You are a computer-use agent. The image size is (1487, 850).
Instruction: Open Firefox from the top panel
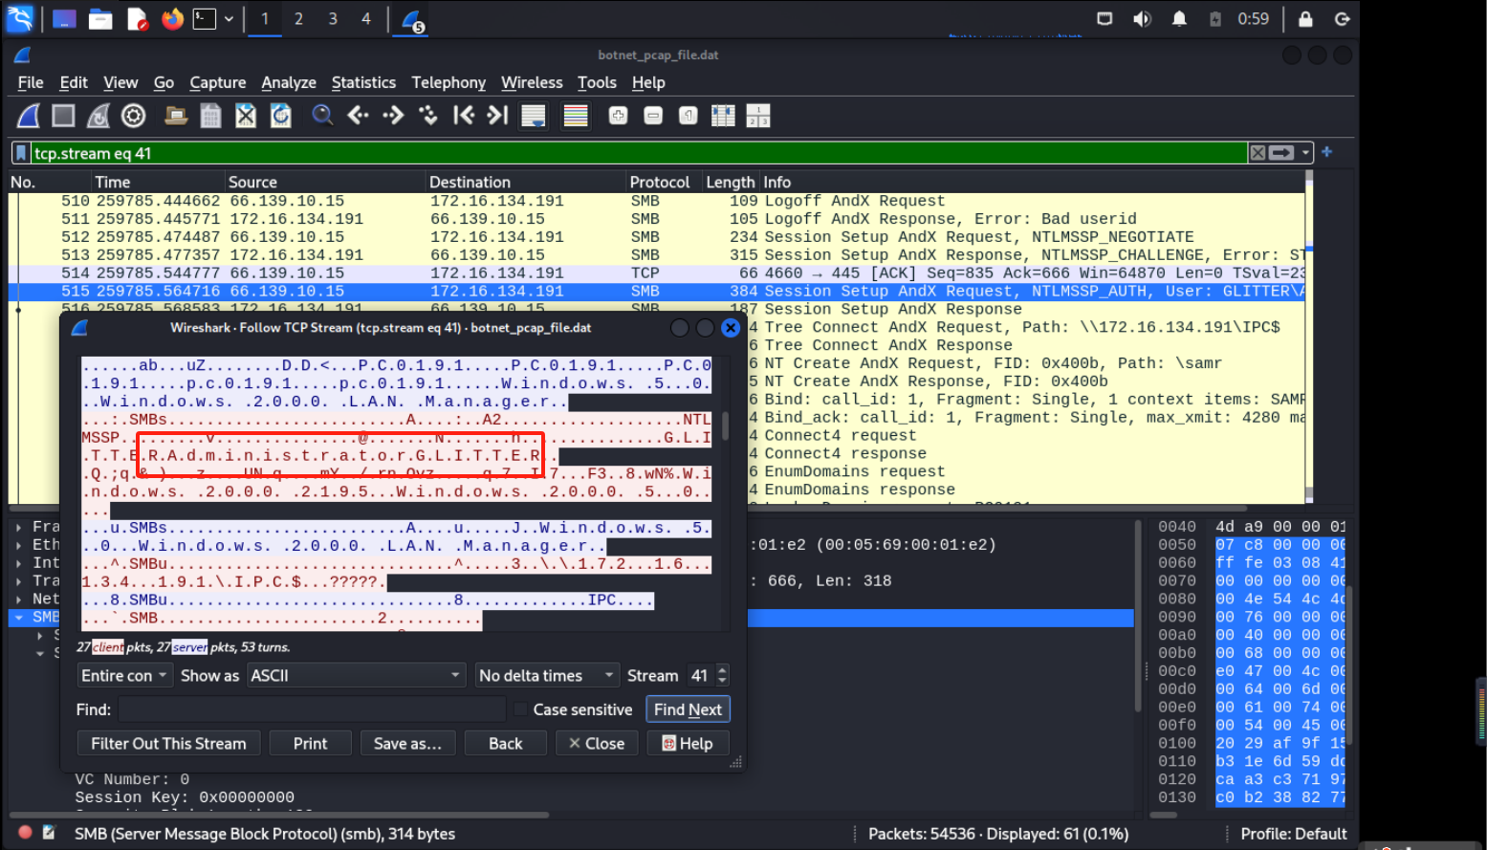173,18
